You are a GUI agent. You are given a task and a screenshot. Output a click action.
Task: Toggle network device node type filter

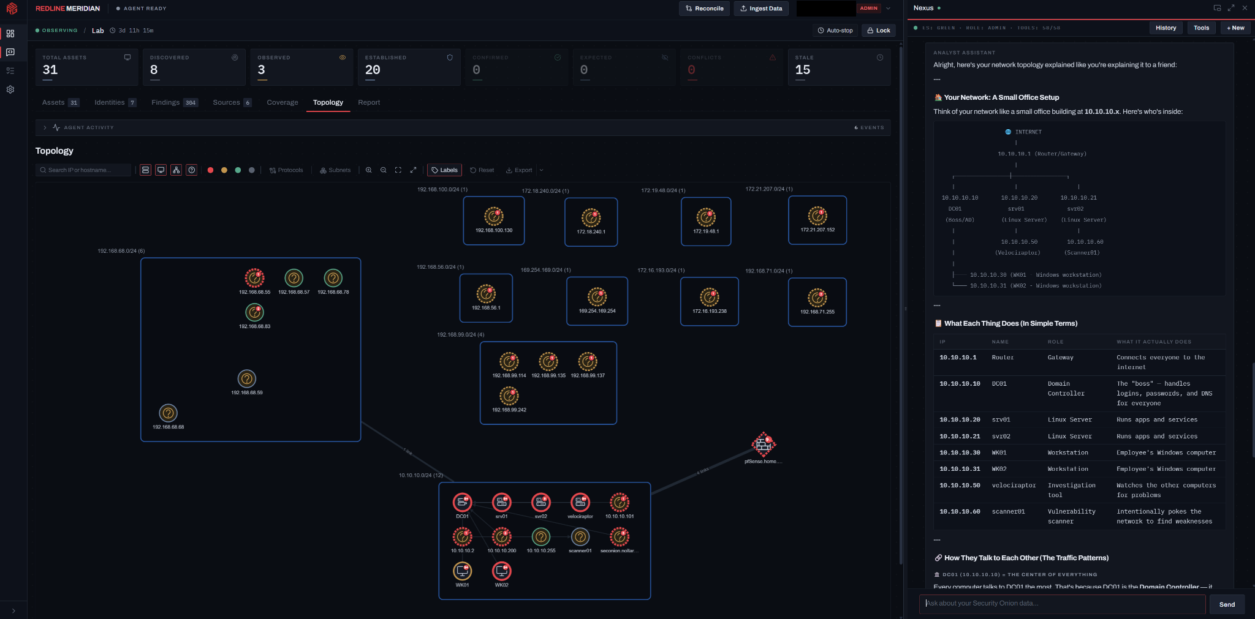coord(176,170)
